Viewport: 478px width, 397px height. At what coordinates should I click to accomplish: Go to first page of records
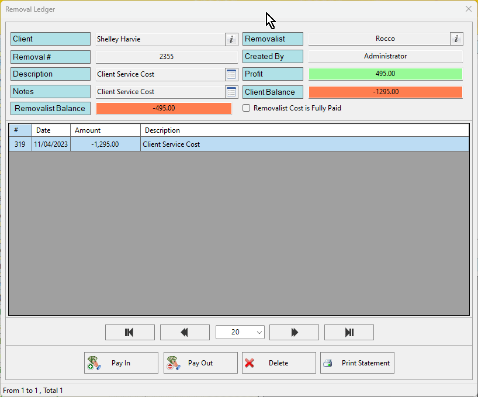click(x=130, y=332)
